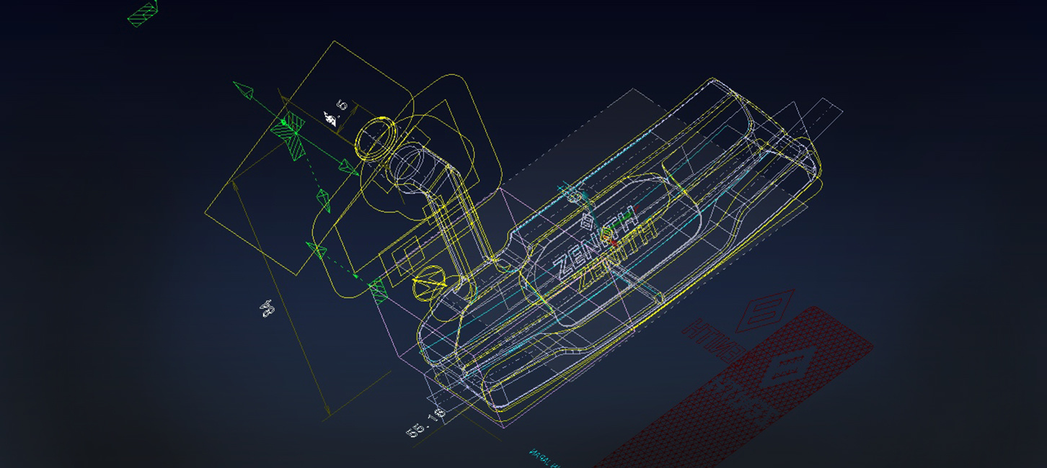
Task: Select the .5 dimension label near the hosel
Action: tap(337, 114)
